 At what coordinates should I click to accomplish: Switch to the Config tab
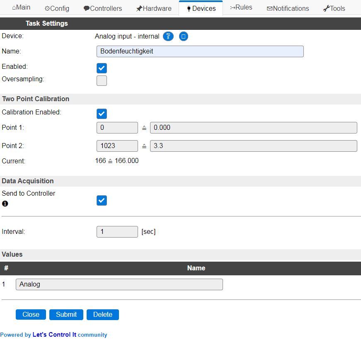[57, 8]
